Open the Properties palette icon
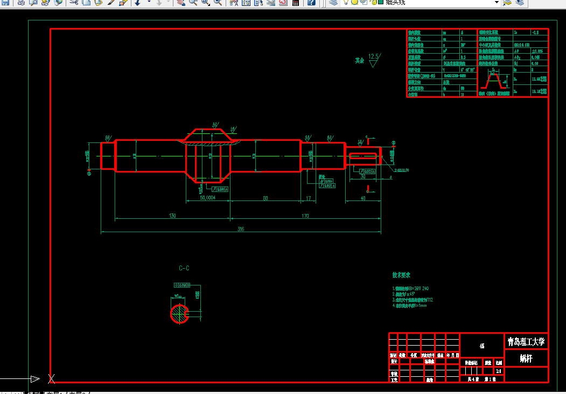 [x=234, y=2]
